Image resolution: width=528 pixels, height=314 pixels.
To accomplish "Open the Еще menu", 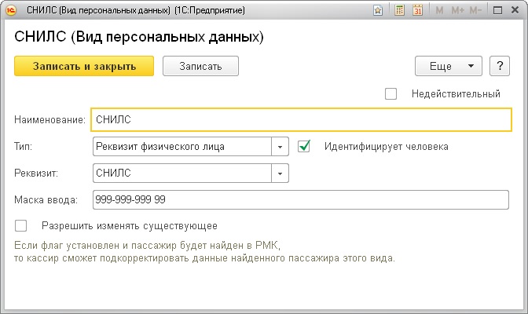I will point(448,66).
